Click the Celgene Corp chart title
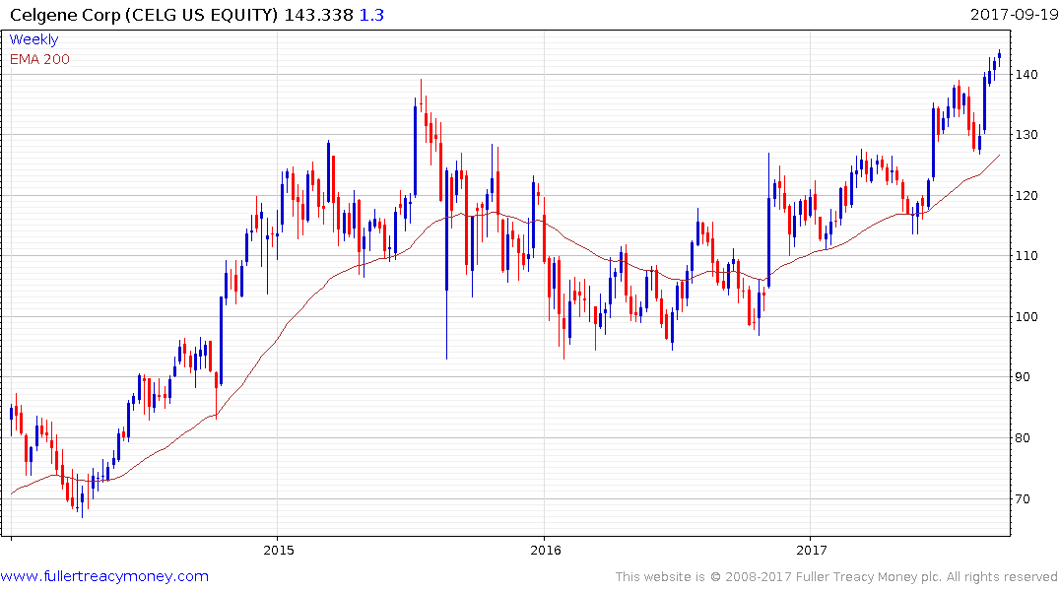 144,15
